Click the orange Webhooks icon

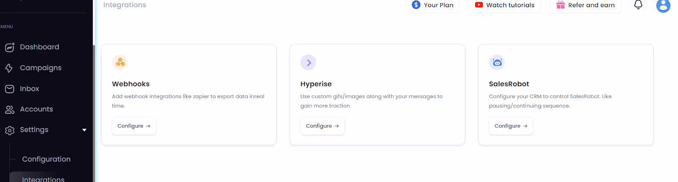click(x=120, y=62)
